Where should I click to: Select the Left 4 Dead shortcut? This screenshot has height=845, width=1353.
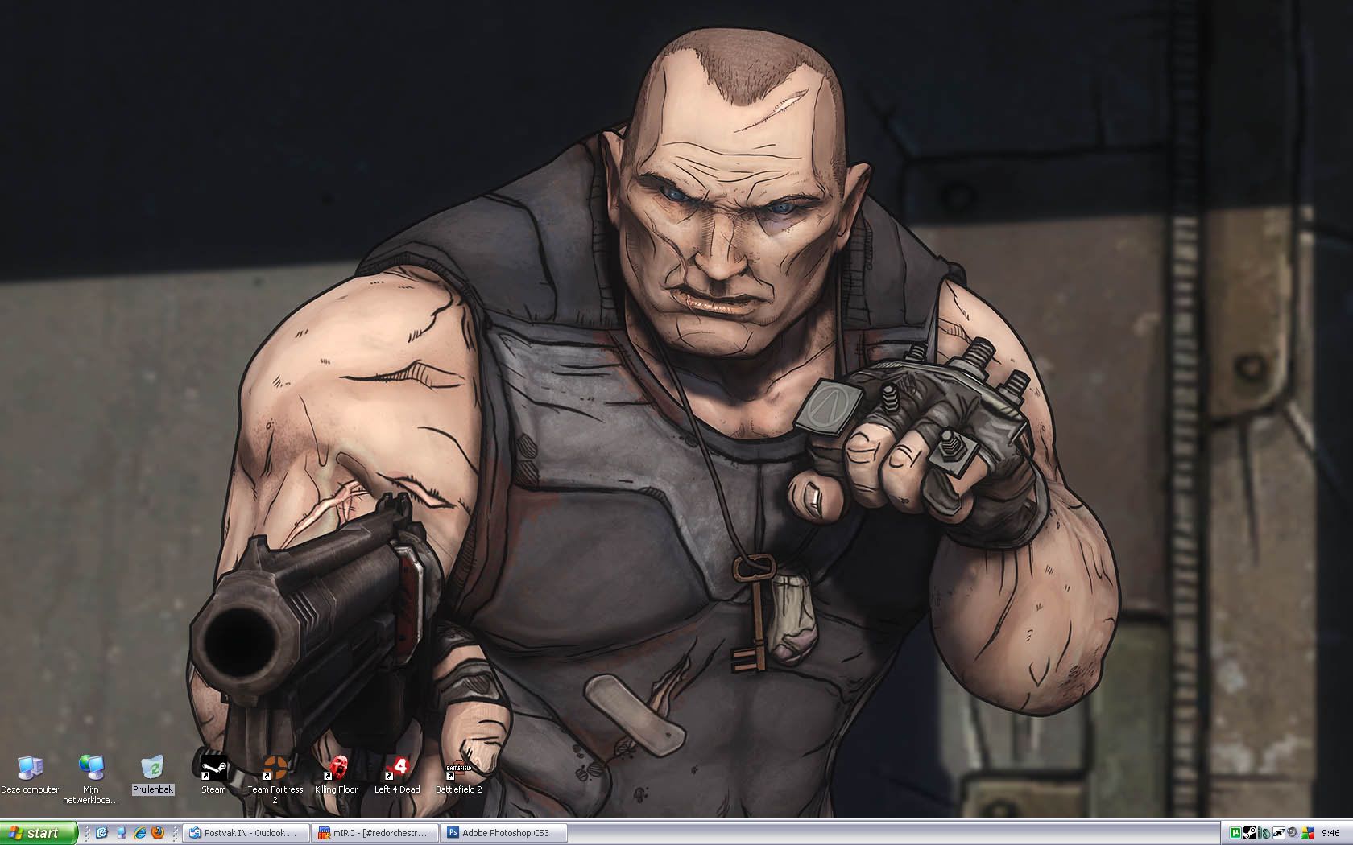pos(397,769)
